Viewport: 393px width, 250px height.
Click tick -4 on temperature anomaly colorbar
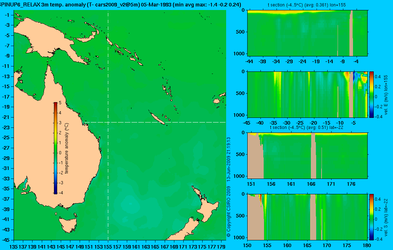click(60, 192)
